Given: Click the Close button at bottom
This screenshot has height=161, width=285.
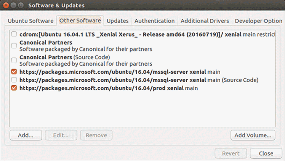Looking at the screenshot, I should pyautogui.click(x=266, y=153).
